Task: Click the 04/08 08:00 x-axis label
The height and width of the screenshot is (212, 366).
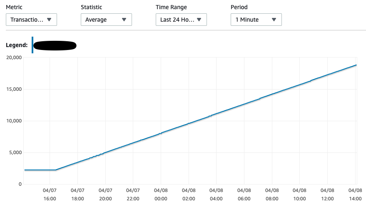Action: click(x=272, y=195)
